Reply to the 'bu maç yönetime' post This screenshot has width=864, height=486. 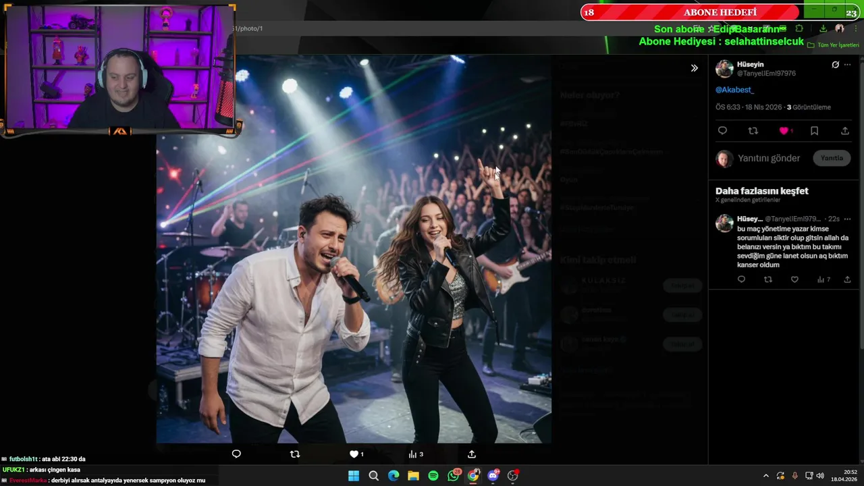[x=741, y=279]
